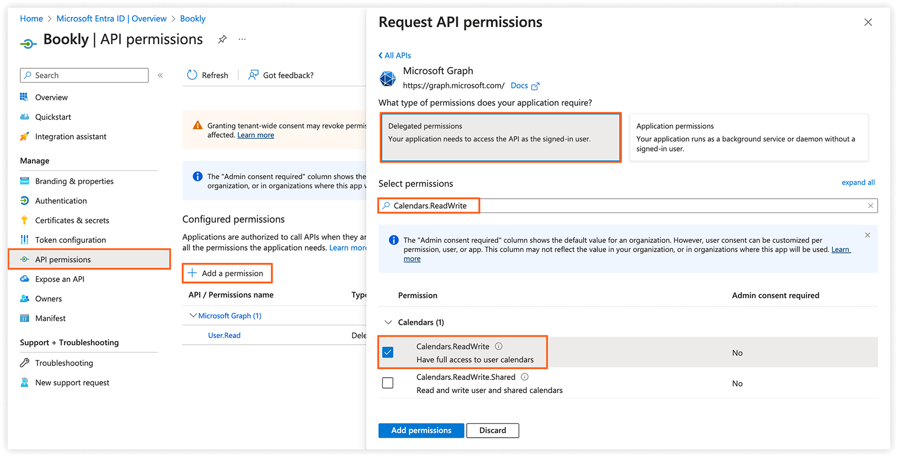This screenshot has width=898, height=457.
Task: Click the Refresh toolbar button
Action: (x=207, y=75)
